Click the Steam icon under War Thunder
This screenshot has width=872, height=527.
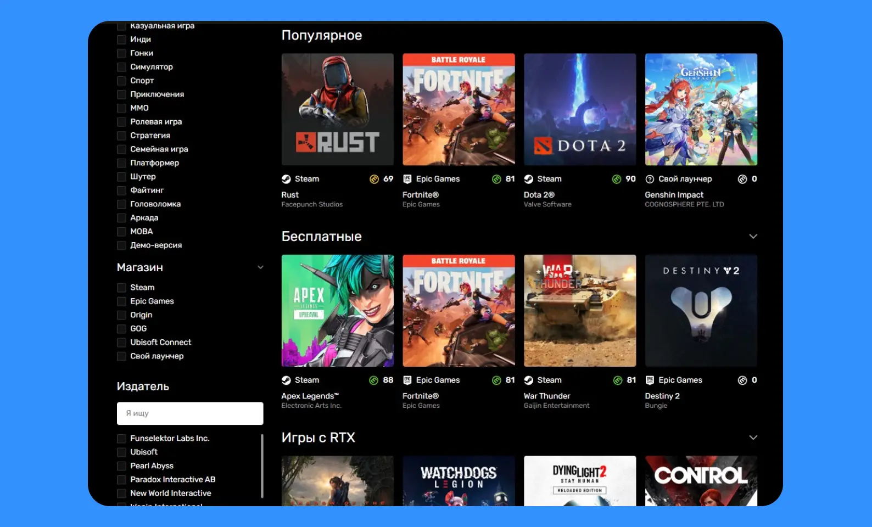(529, 380)
